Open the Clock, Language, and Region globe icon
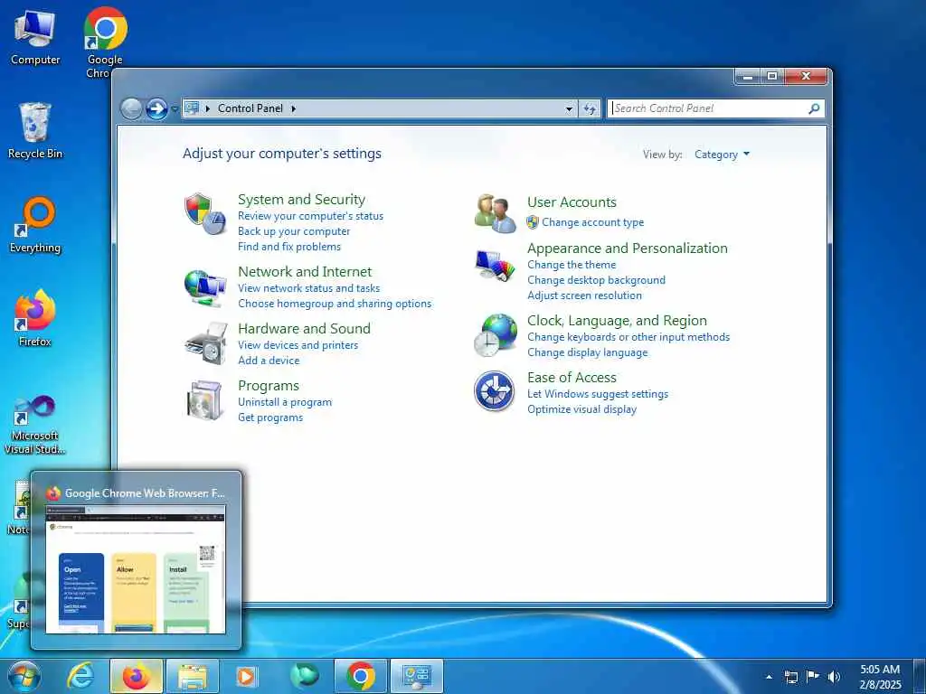The height and width of the screenshot is (694, 926). (495, 334)
